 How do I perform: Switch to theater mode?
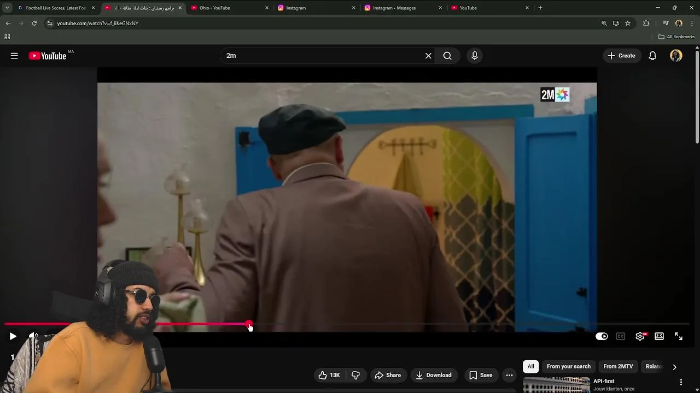(x=659, y=336)
